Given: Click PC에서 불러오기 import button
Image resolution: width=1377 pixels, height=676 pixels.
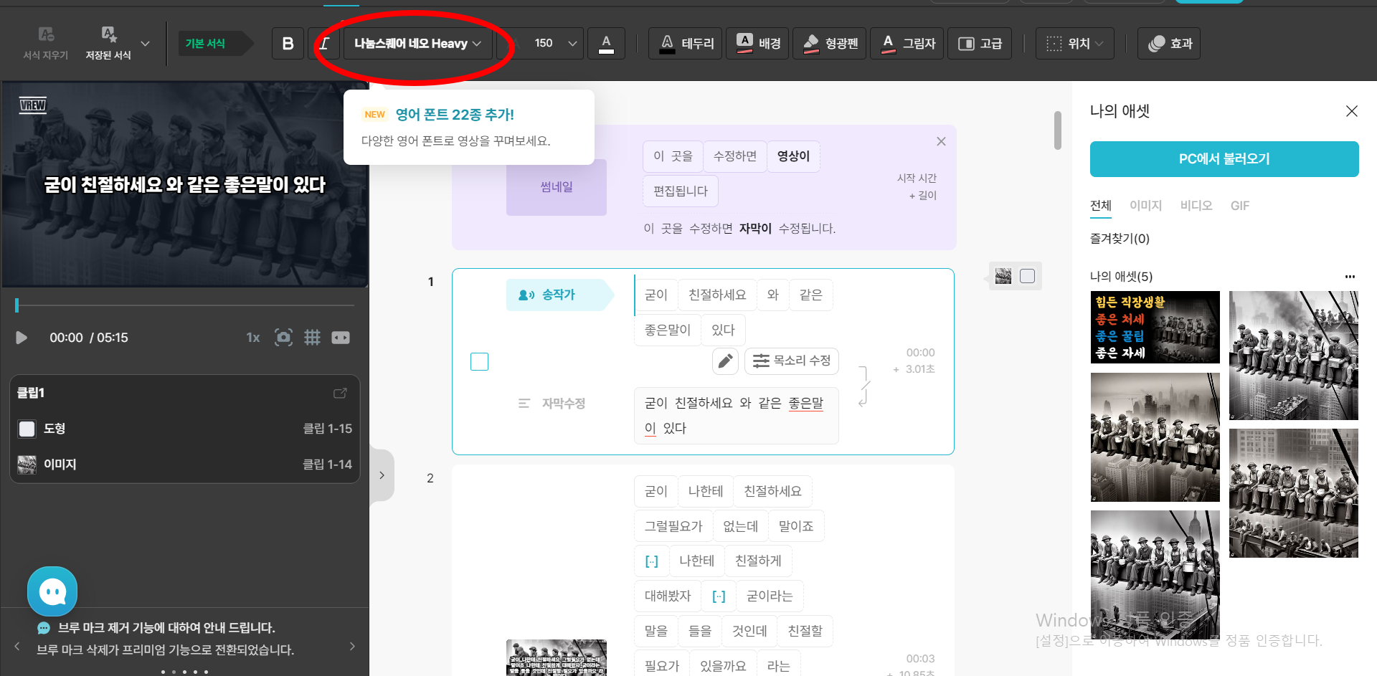Looking at the screenshot, I should tap(1224, 159).
